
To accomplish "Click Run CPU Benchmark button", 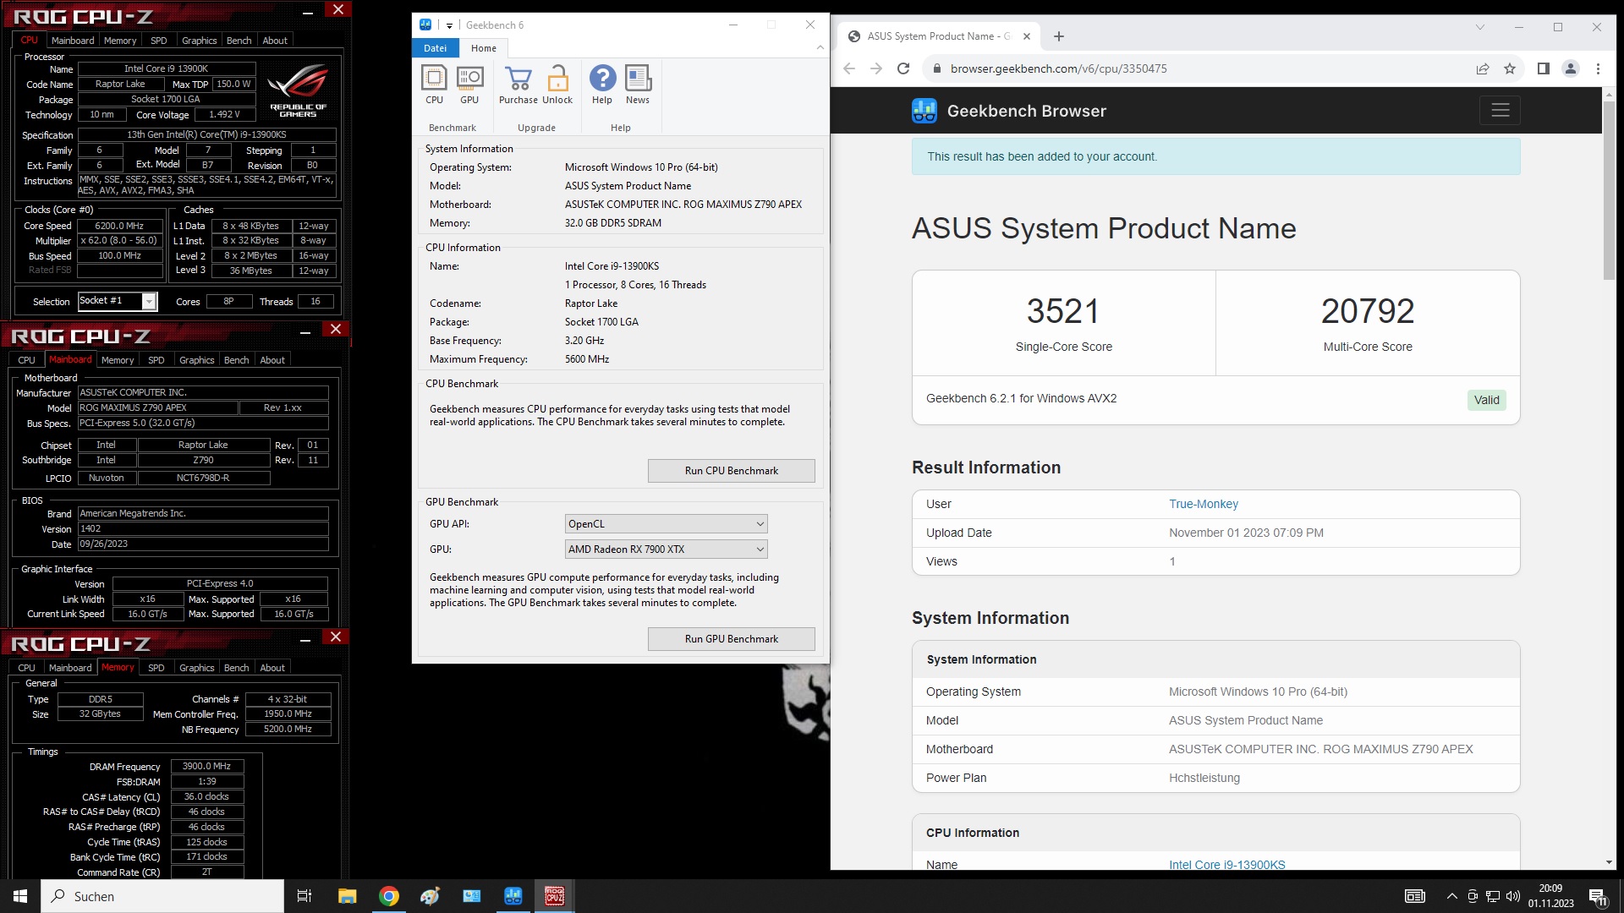I will click(731, 471).
